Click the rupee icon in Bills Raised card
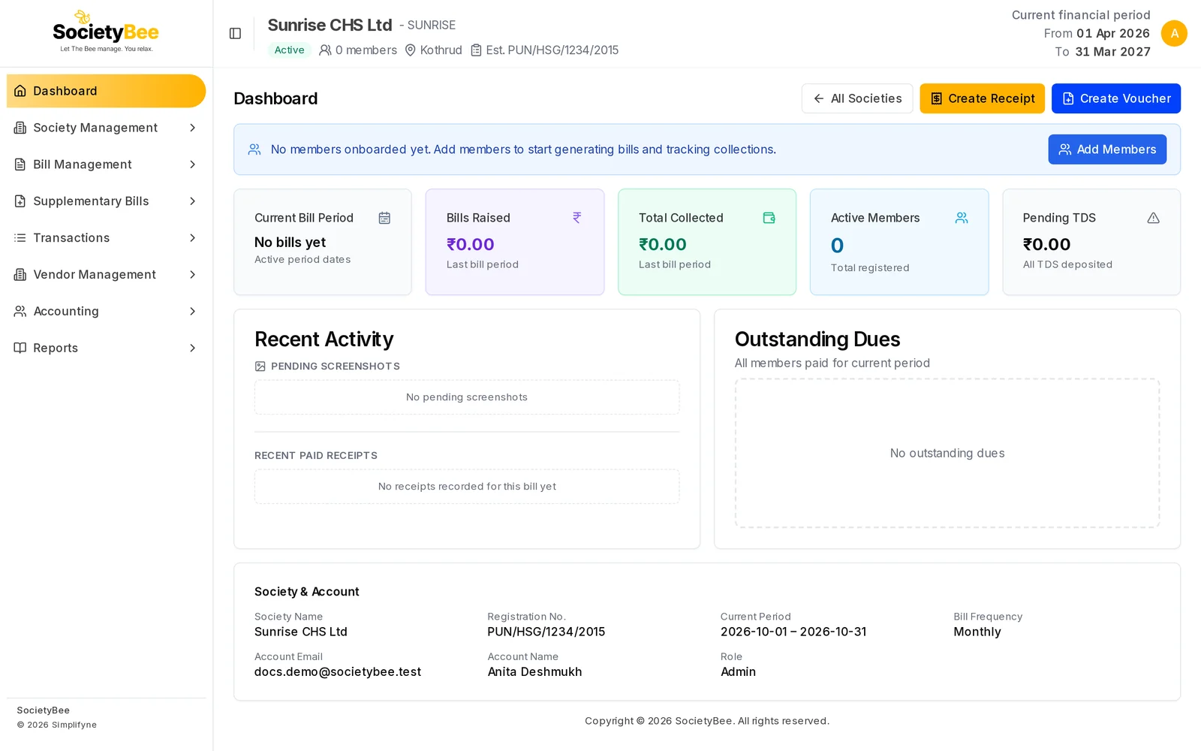The width and height of the screenshot is (1201, 751). [576, 218]
